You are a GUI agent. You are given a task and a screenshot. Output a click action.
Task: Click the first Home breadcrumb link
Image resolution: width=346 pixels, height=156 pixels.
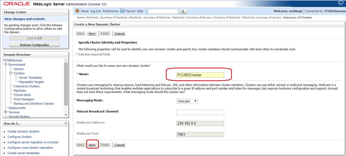point(80,18)
